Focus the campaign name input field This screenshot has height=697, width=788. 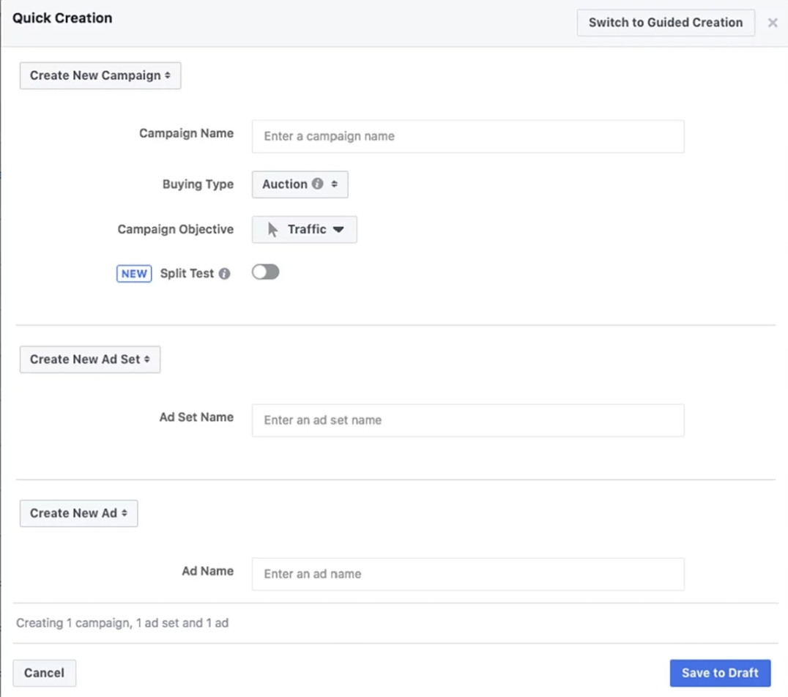point(468,137)
